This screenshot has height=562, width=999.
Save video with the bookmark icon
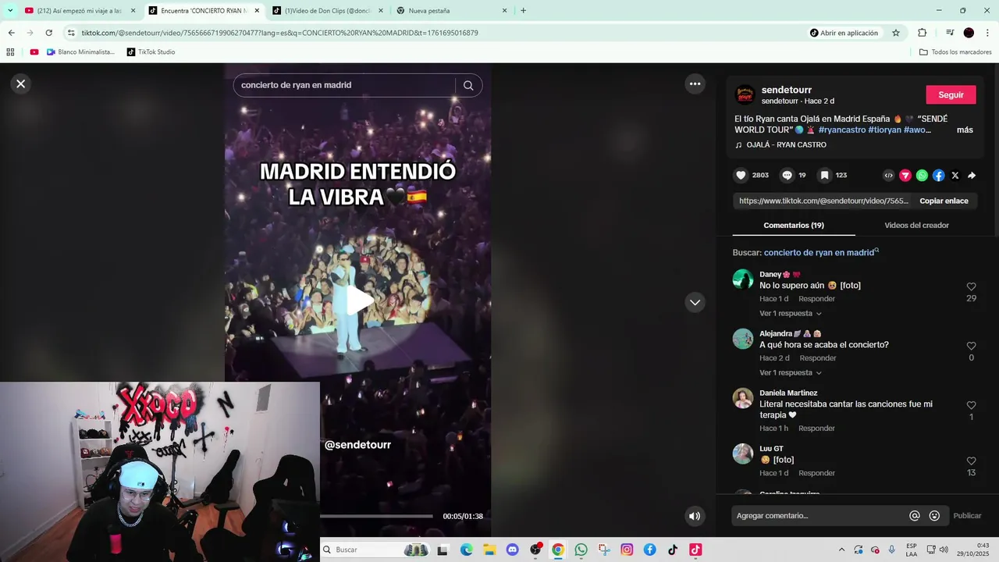[823, 176]
